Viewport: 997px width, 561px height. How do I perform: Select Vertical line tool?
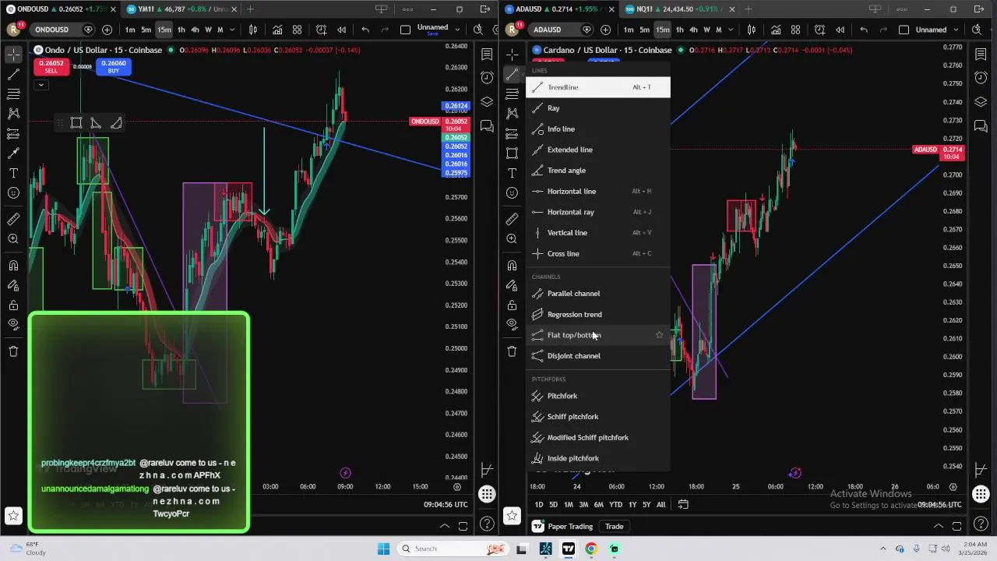click(597, 233)
